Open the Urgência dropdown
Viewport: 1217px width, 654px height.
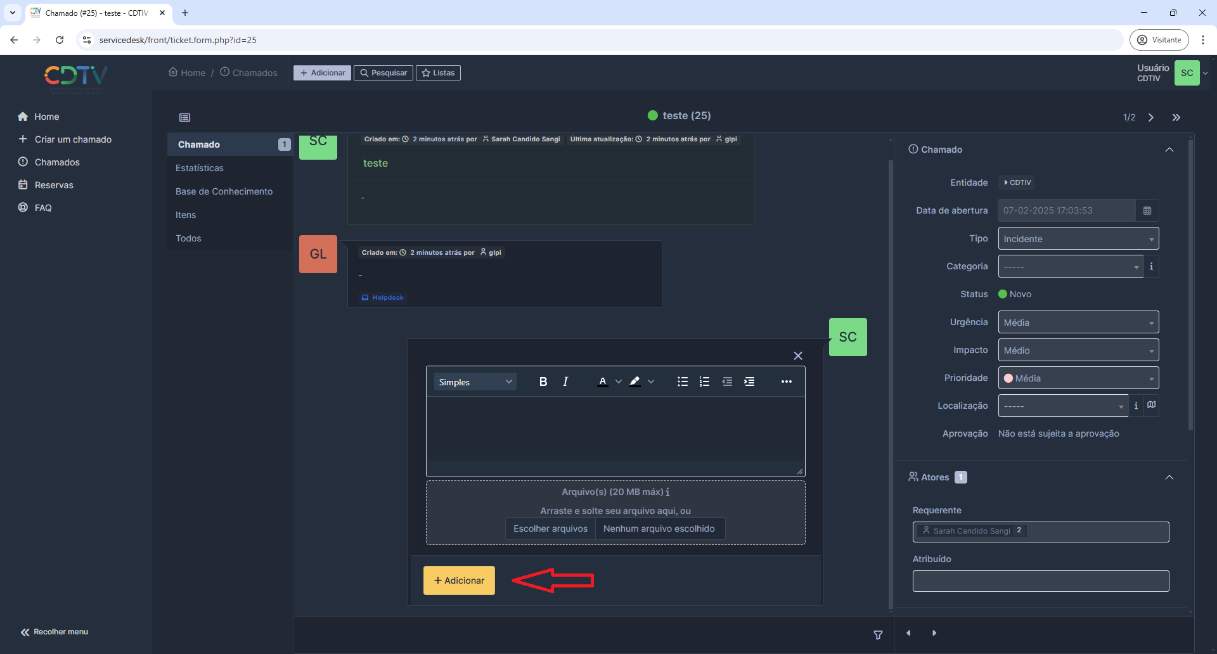coord(1078,323)
